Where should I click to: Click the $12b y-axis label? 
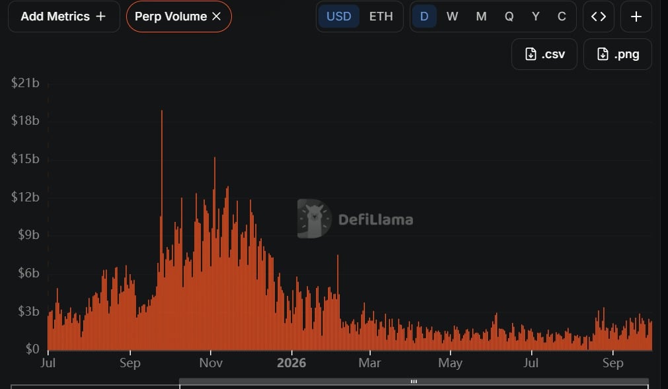click(25, 197)
